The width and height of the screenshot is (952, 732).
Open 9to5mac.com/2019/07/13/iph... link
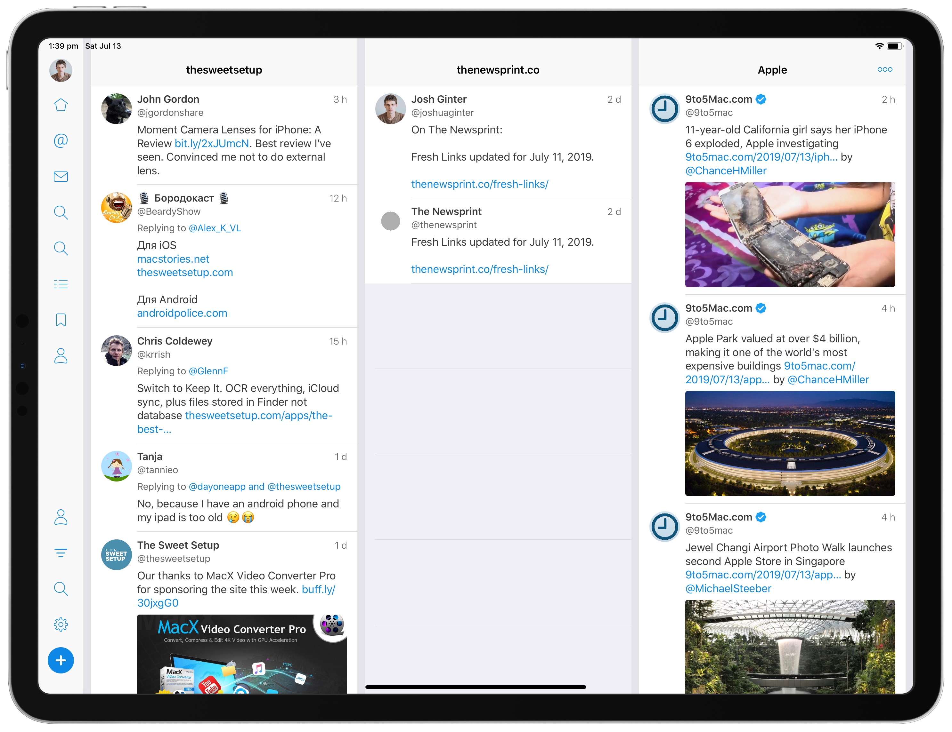click(x=761, y=157)
